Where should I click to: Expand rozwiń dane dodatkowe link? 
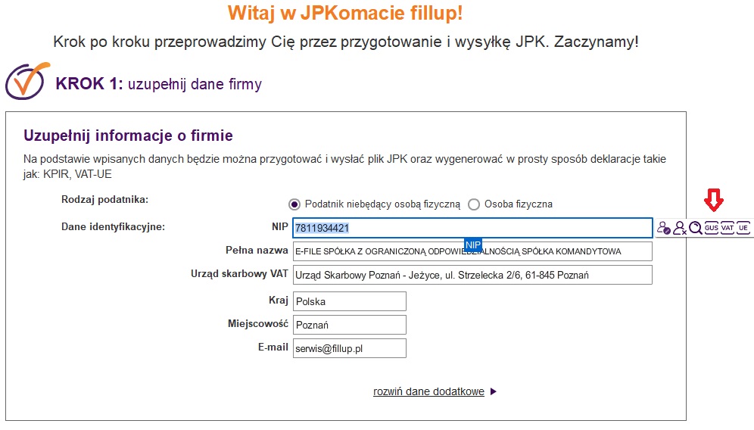click(x=428, y=391)
